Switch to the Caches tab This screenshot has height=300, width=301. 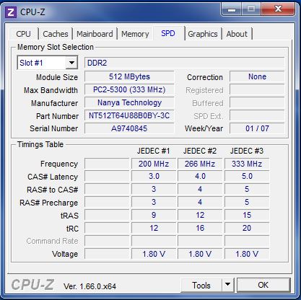[56, 34]
